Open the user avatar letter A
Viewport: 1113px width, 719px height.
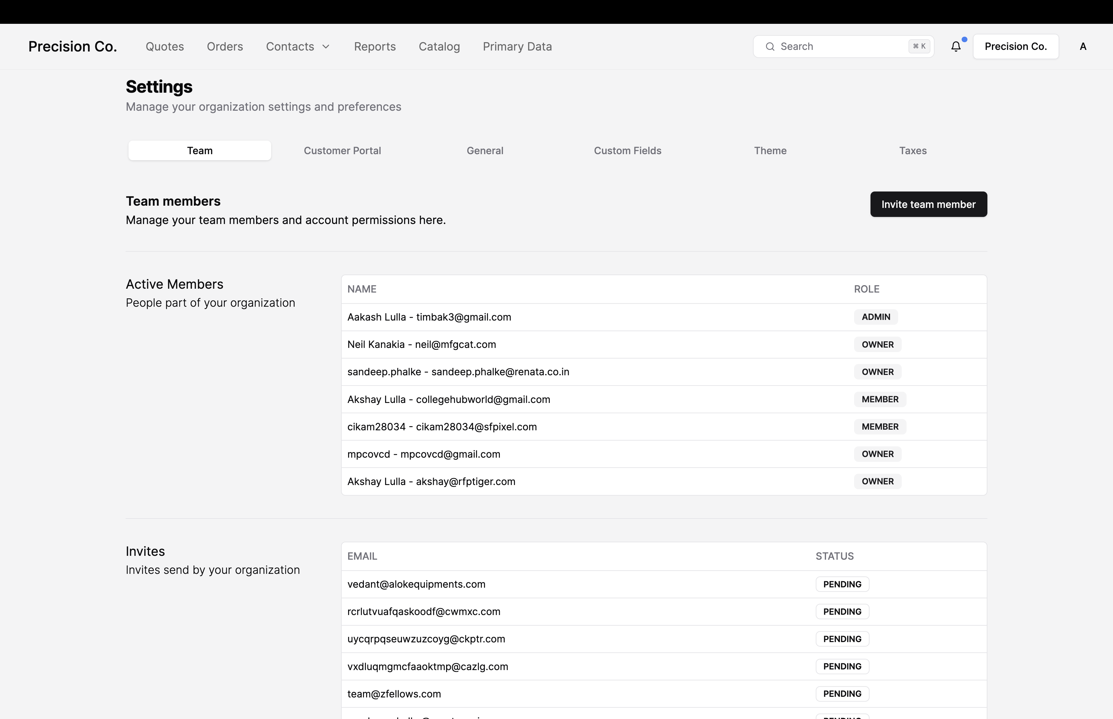(1083, 47)
